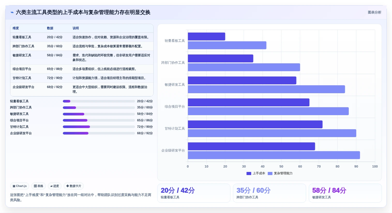Open the 35分 / 60分 data card
This screenshot has height=213, width=392.
(x=269, y=193)
